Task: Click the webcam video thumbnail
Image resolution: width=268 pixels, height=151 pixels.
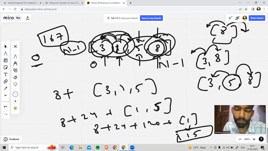Action: pyautogui.click(x=240, y=120)
